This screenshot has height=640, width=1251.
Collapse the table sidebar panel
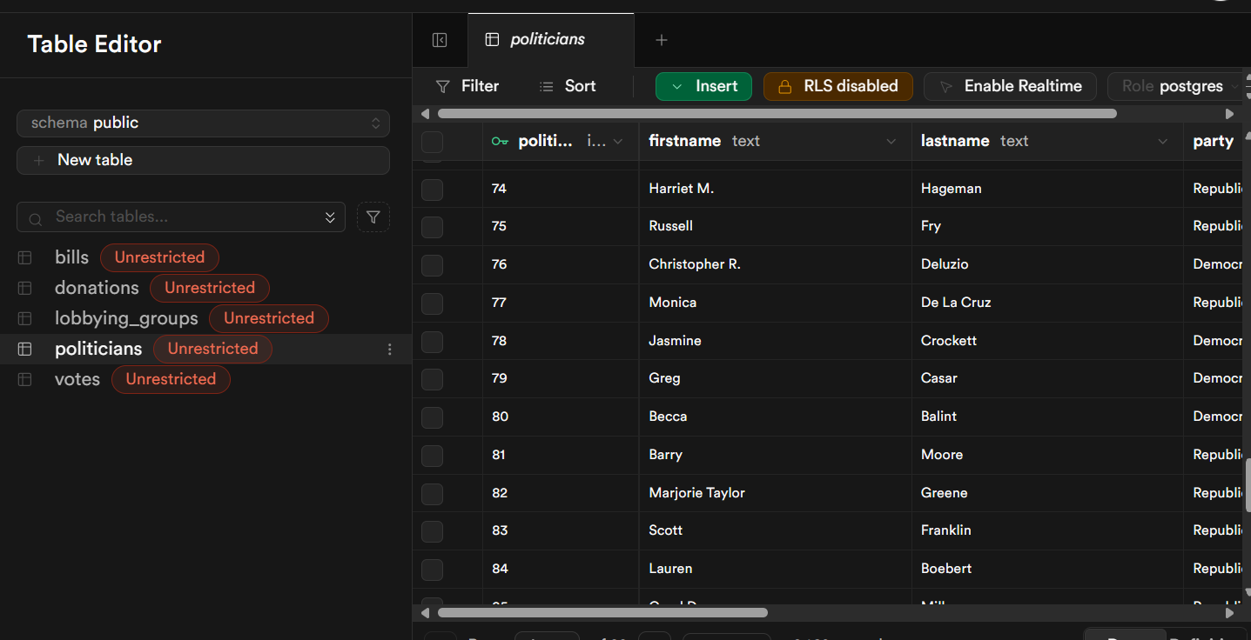(440, 40)
